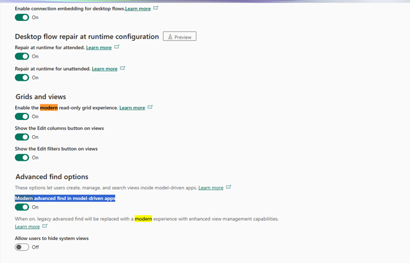Open Learn more next to model-driven apps description

click(x=211, y=188)
